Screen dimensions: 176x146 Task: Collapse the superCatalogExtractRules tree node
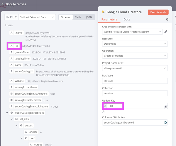click(7, 113)
